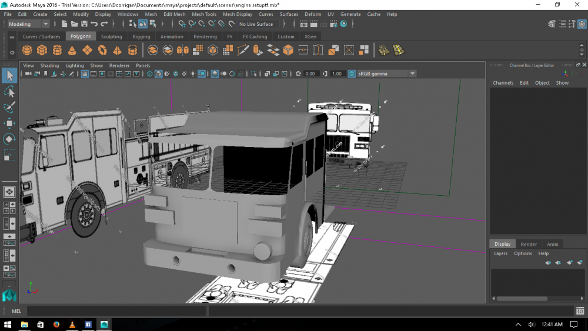Click the polygon cube shelf icon

coord(42,50)
